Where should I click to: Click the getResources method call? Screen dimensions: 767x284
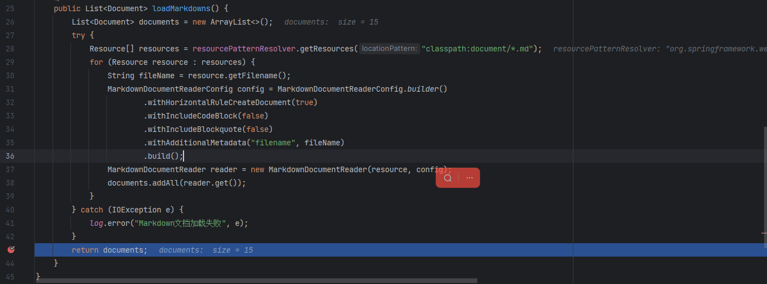click(327, 49)
